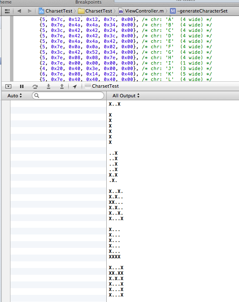Hide the debug area
Viewport: 239px width, 302px height.
click(x=8, y=86)
